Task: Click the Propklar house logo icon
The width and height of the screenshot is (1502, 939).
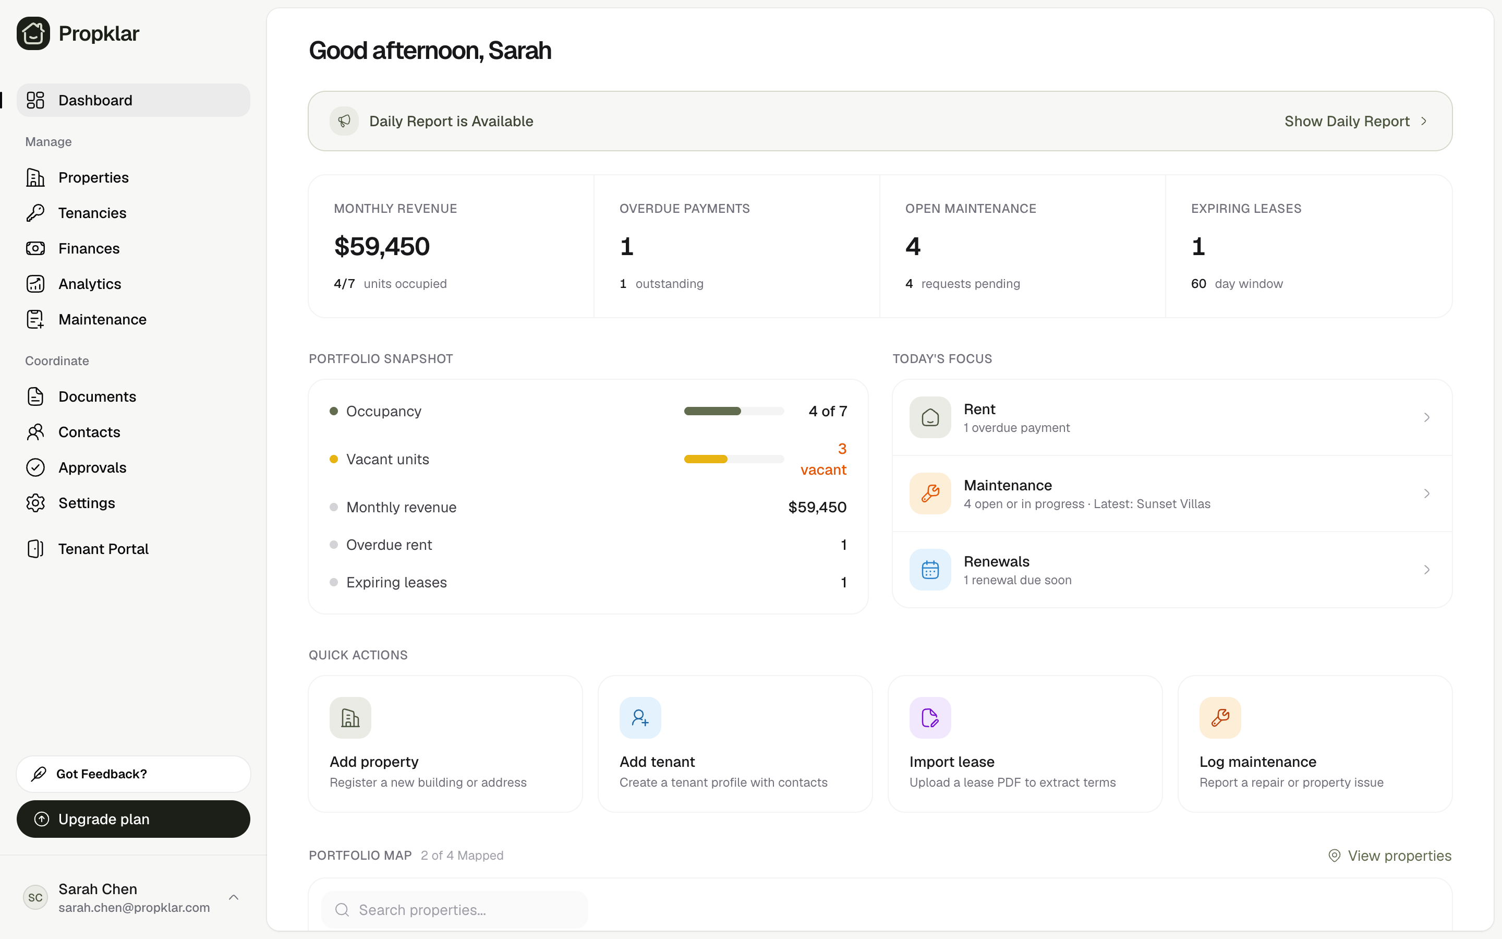Action: [x=33, y=33]
